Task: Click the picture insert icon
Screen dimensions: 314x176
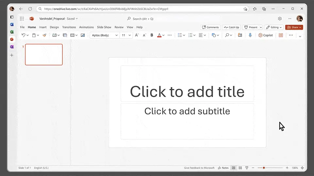Action: tap(83, 35)
